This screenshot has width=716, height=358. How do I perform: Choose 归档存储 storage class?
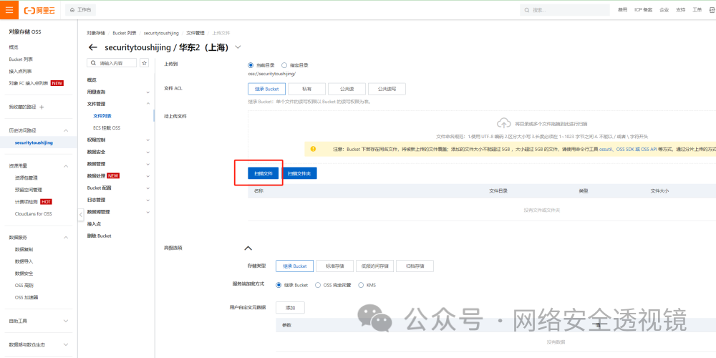[415, 266]
